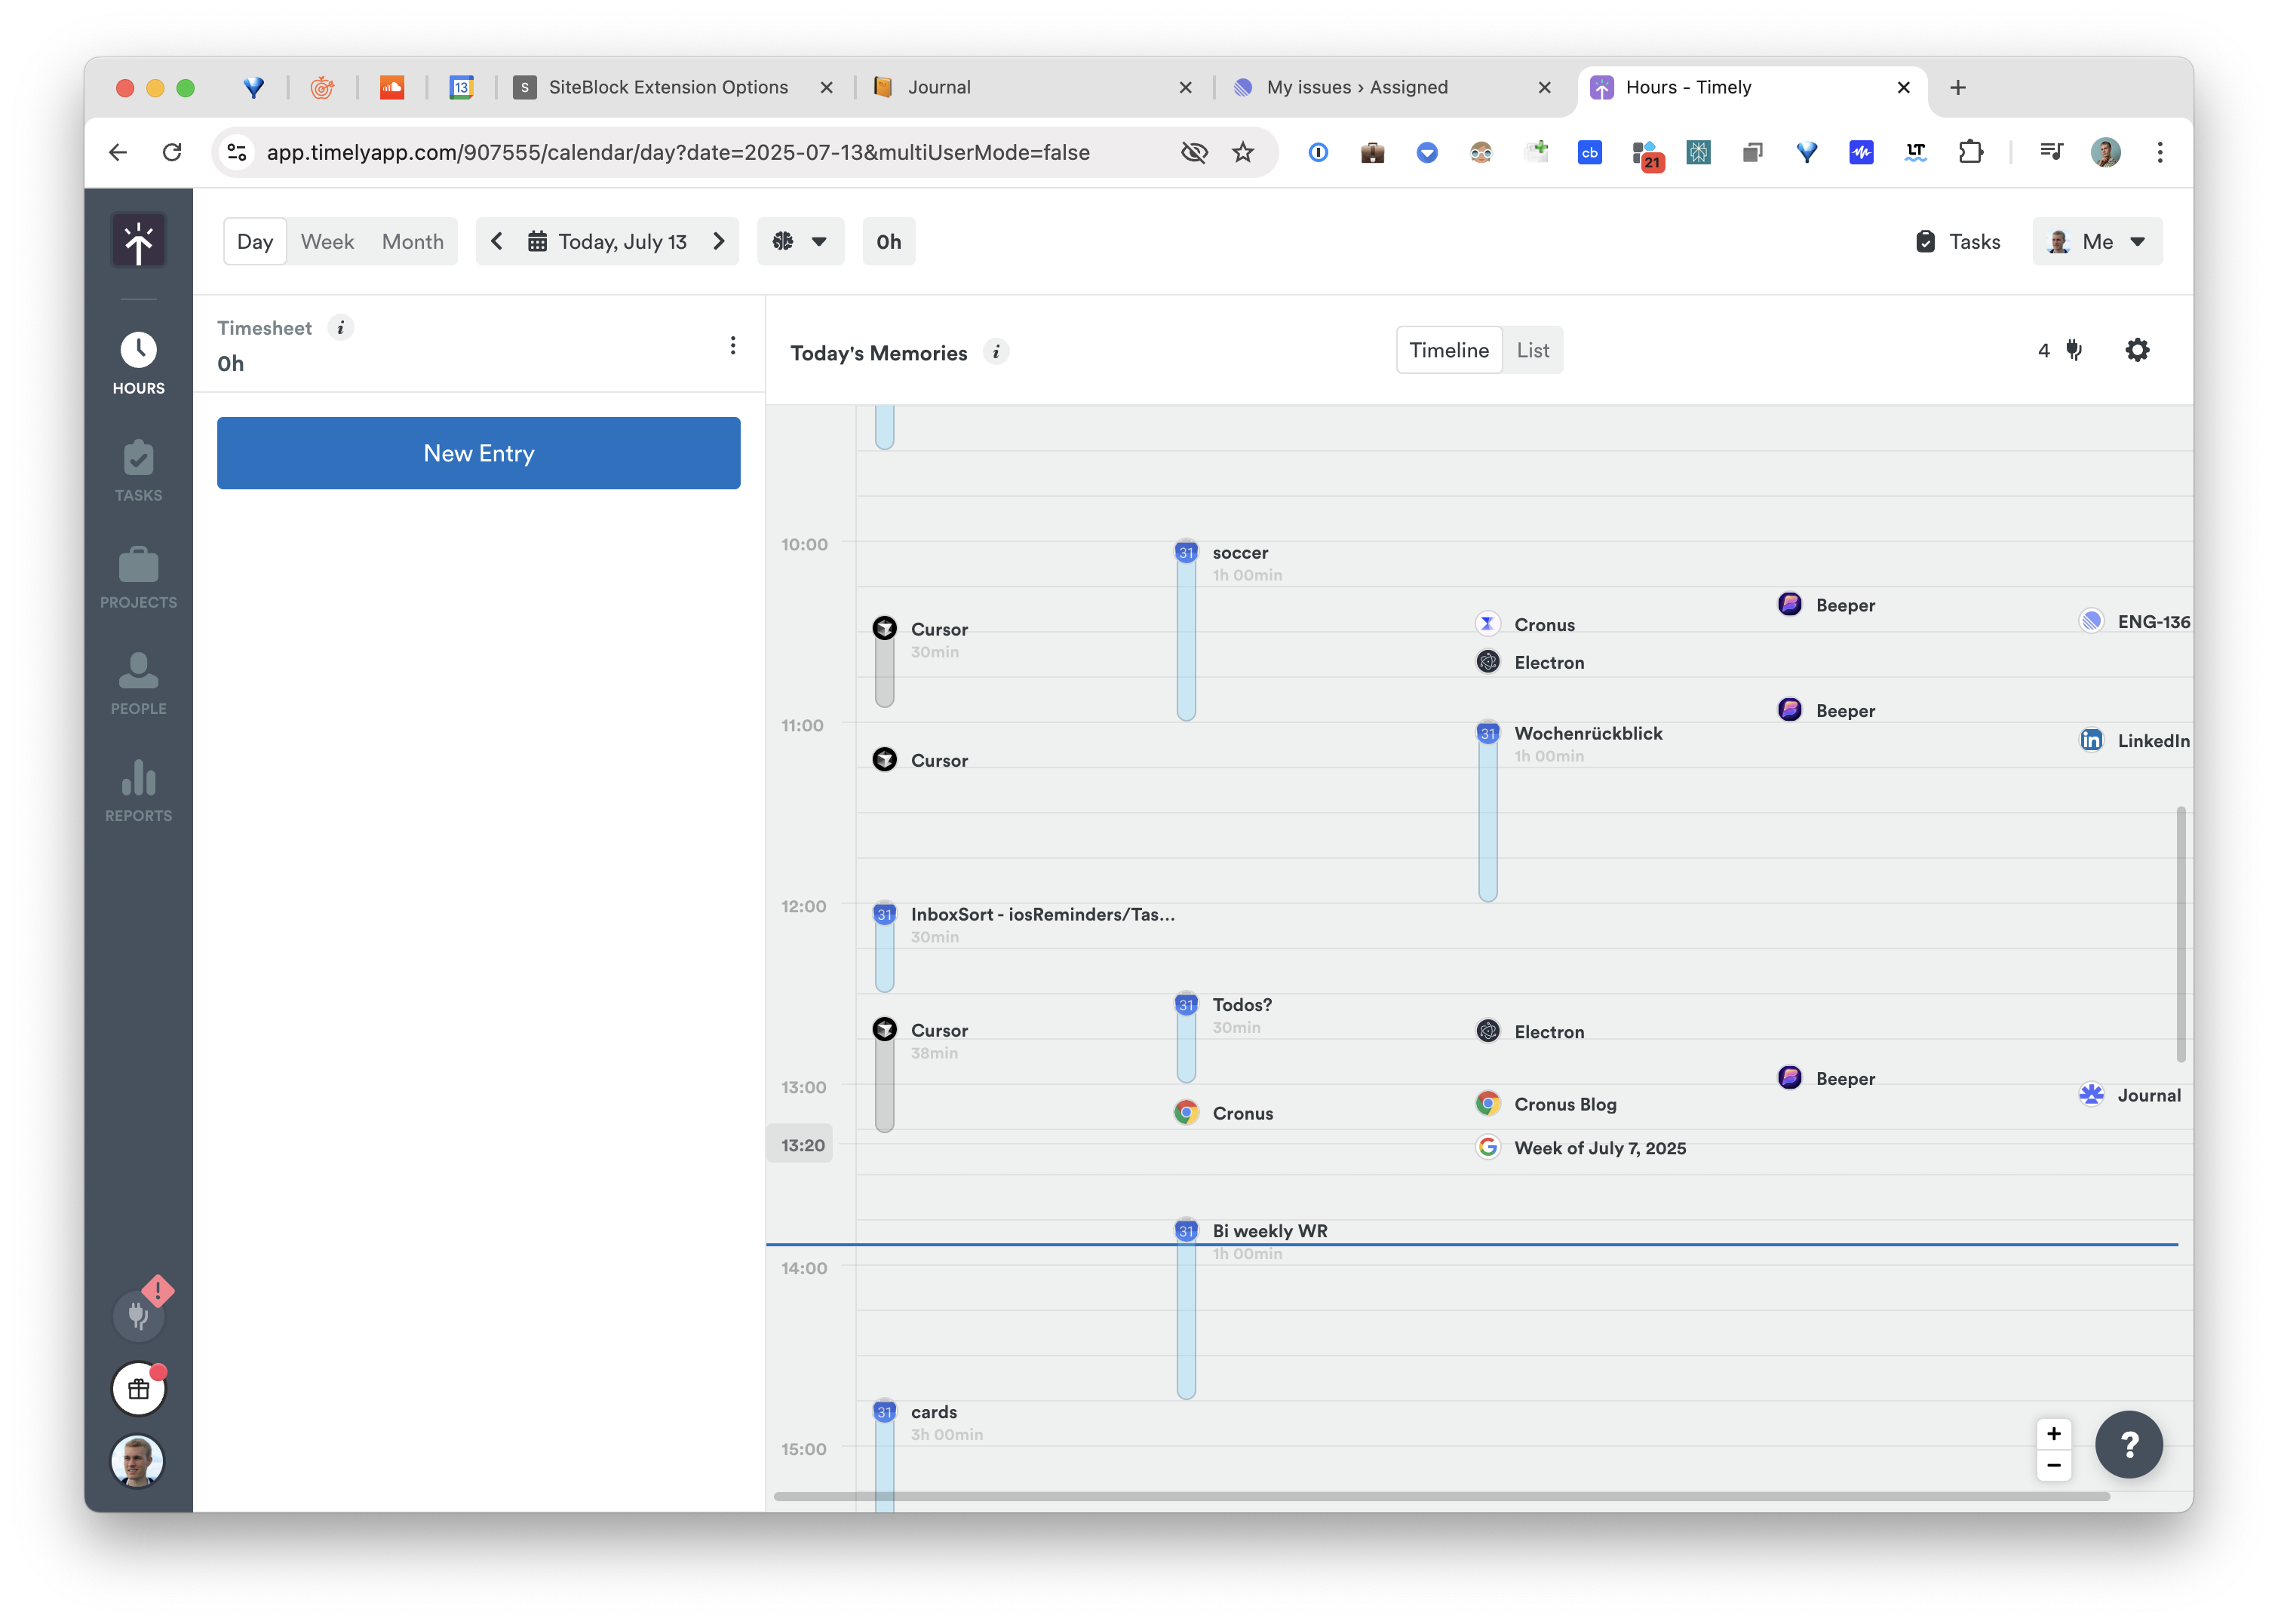
Task: Open the Timesheet three-dot menu
Action: click(x=732, y=345)
